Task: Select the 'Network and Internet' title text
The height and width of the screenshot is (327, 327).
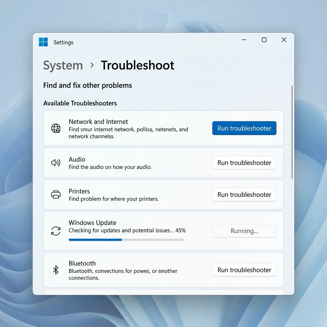Action: [x=98, y=122]
